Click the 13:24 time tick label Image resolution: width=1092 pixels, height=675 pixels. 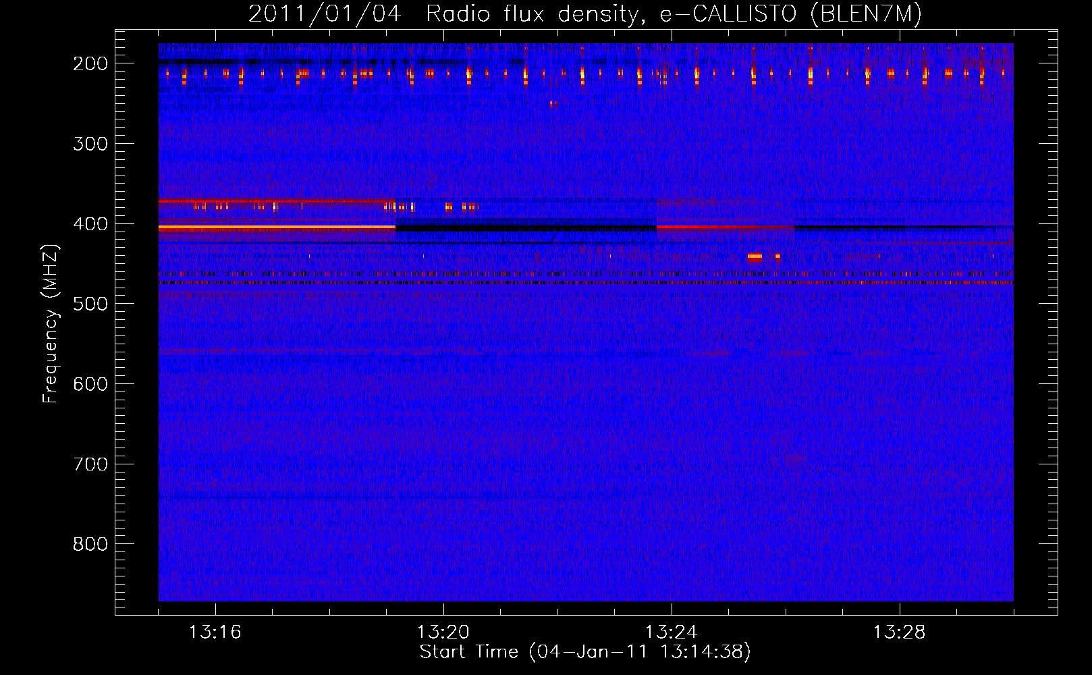tap(672, 632)
